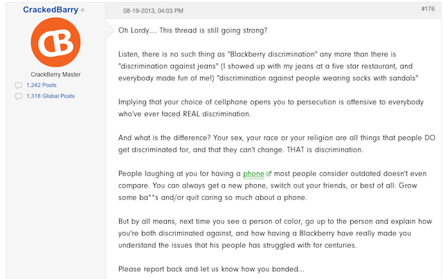Open the 1,242 Posts link
The width and height of the screenshot is (443, 279).
pyautogui.click(x=42, y=85)
